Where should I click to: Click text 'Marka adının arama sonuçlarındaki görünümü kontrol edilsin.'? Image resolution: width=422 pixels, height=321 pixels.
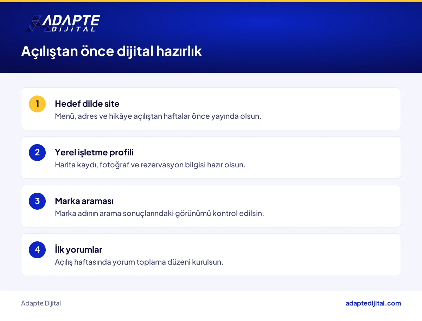[x=159, y=213]
